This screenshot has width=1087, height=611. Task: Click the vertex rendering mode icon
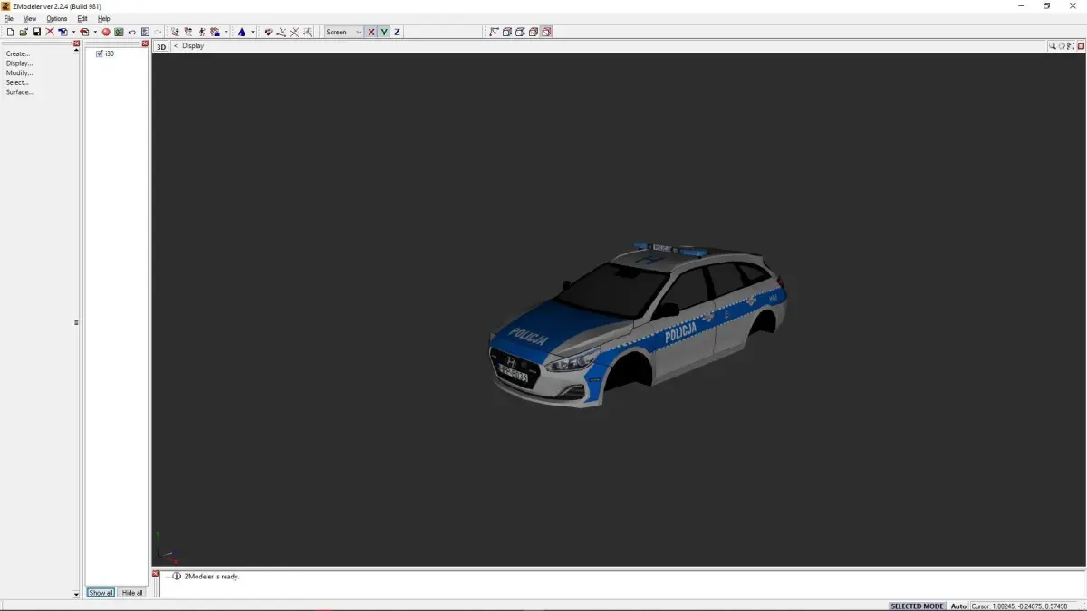point(494,32)
